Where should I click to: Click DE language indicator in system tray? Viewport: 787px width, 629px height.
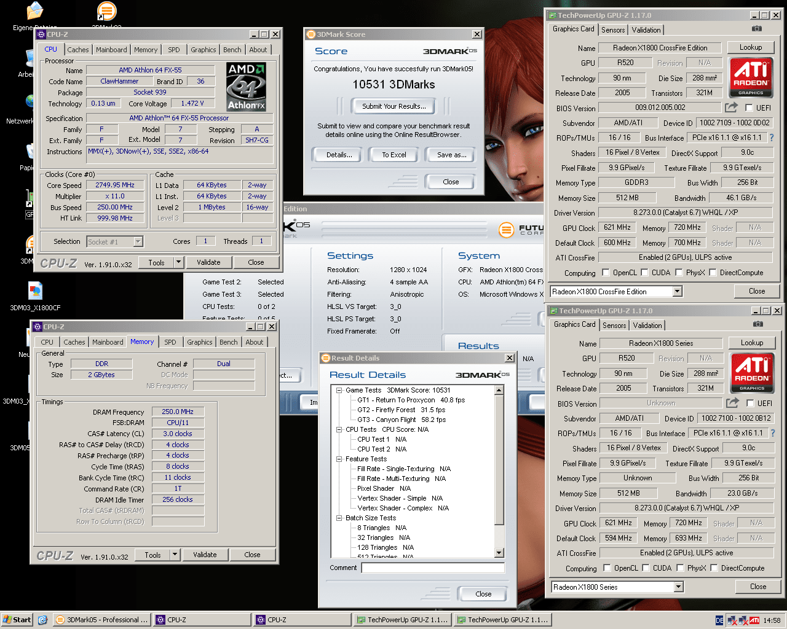[719, 620]
